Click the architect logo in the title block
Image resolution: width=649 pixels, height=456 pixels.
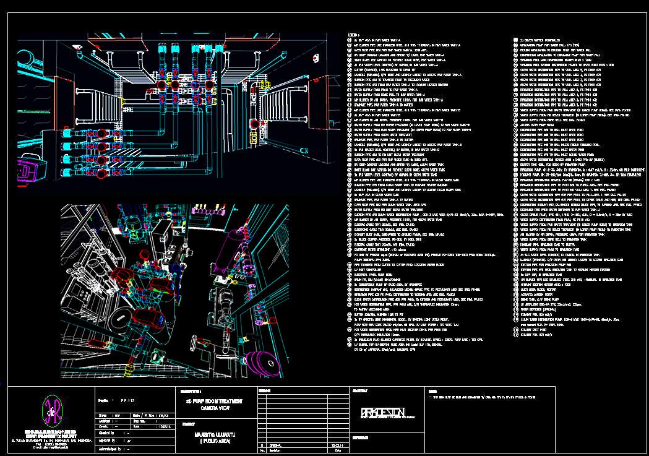[382, 413]
